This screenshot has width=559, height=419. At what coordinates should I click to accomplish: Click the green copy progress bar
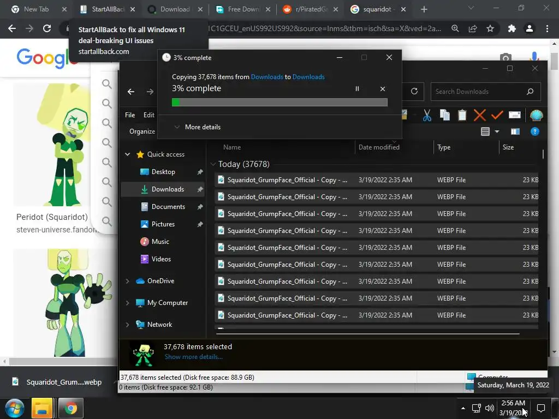[x=279, y=103]
